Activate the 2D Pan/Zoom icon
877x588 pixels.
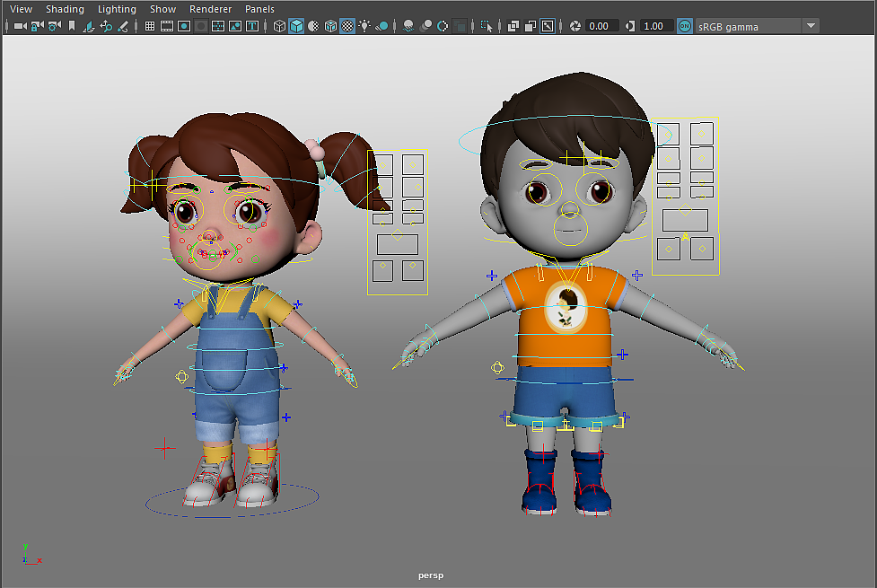pos(106,26)
